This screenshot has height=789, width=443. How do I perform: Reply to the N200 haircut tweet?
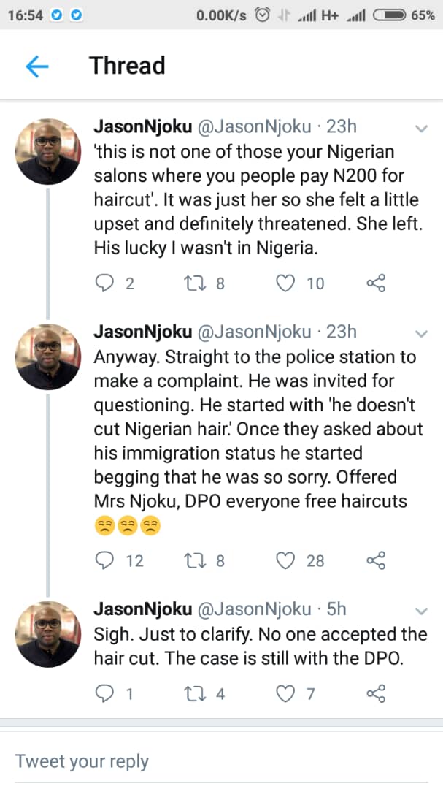(106, 283)
